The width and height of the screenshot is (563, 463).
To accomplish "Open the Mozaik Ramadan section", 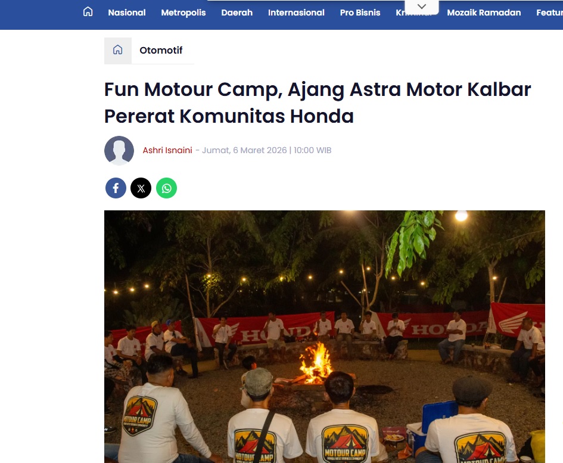I will point(484,13).
